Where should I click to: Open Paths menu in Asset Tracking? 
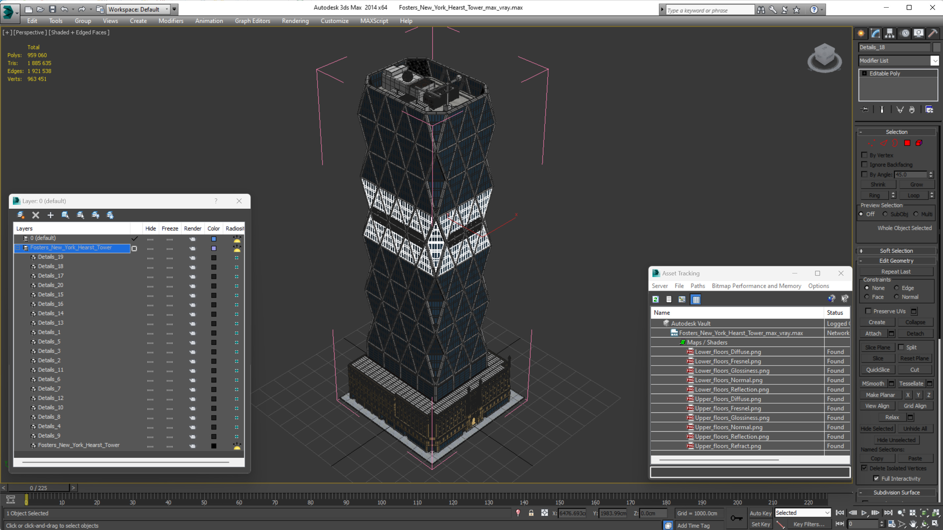pos(697,286)
